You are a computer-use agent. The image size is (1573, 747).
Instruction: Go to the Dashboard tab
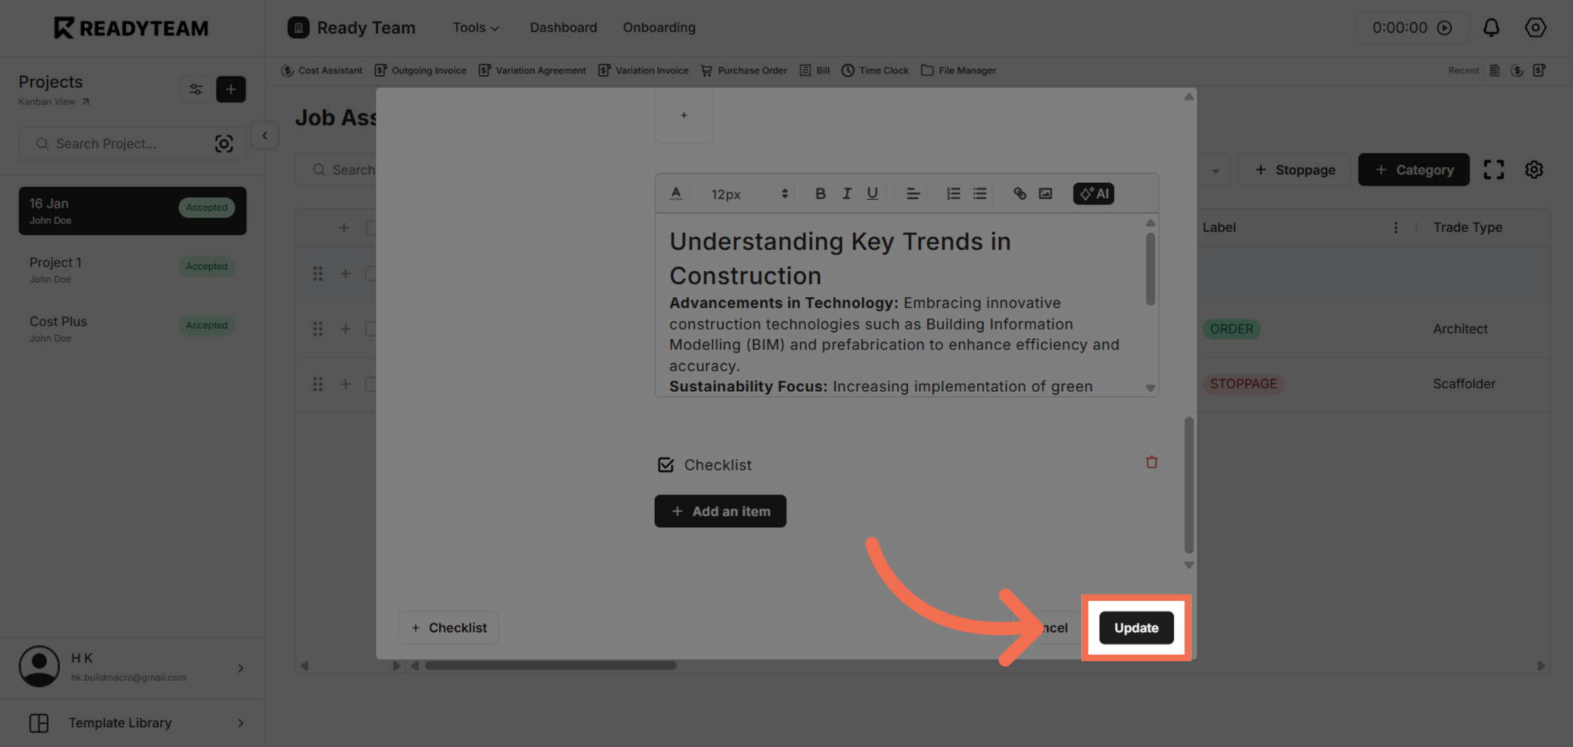click(563, 28)
